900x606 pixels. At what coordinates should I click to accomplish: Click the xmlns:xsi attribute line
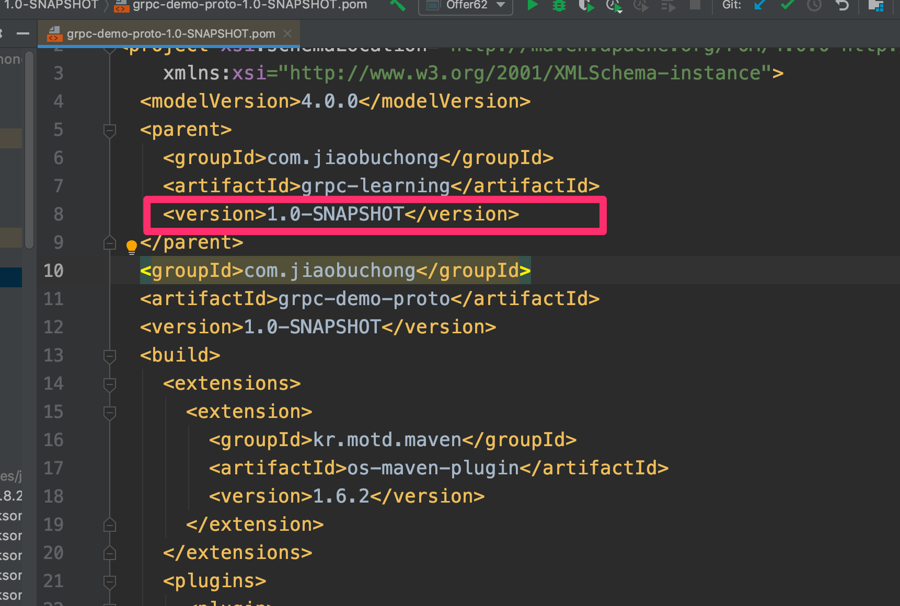[x=473, y=73]
